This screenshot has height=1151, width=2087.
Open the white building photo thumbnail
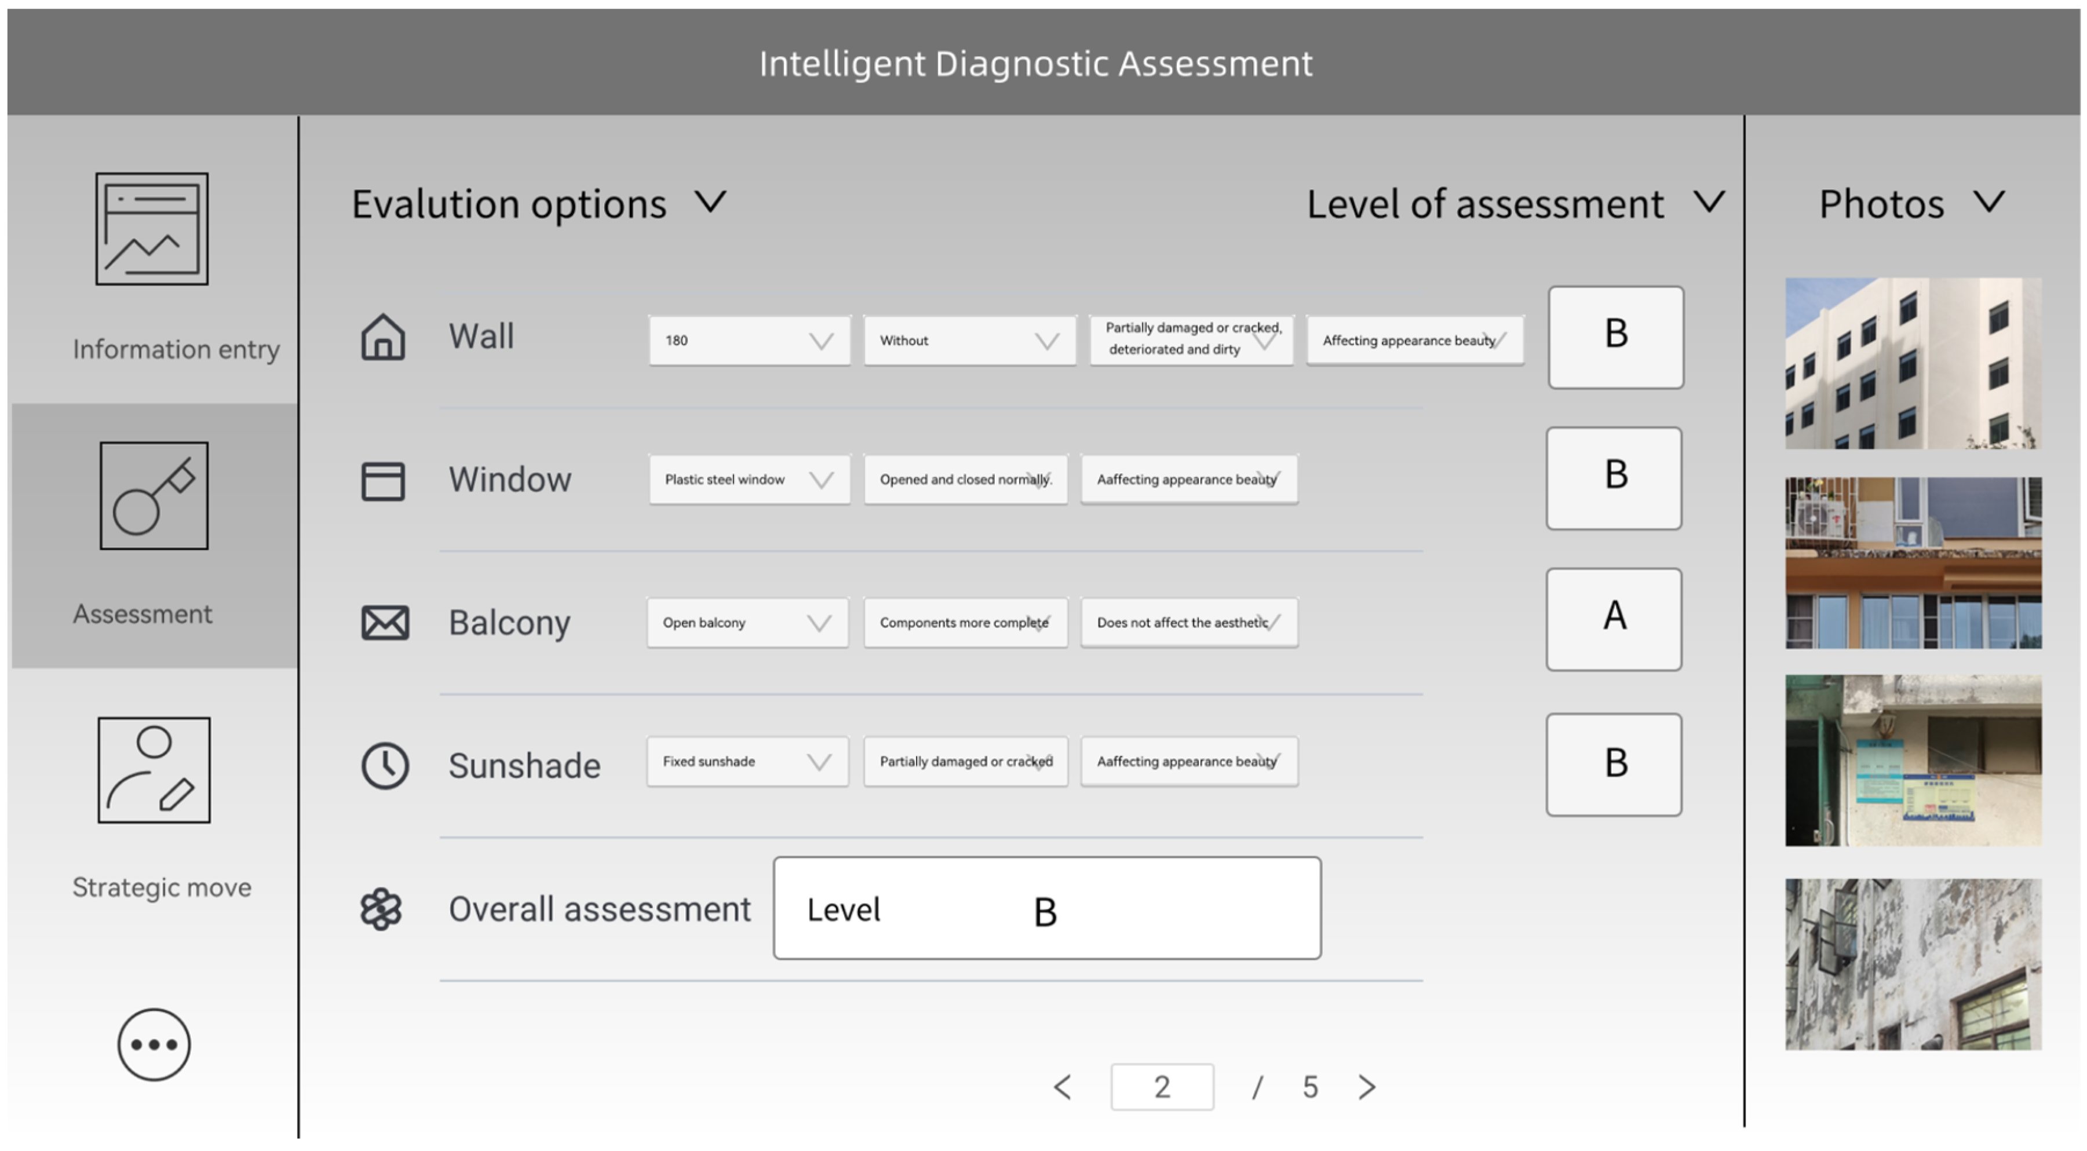pos(1913,363)
